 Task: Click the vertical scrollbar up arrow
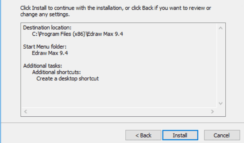pos(220,28)
